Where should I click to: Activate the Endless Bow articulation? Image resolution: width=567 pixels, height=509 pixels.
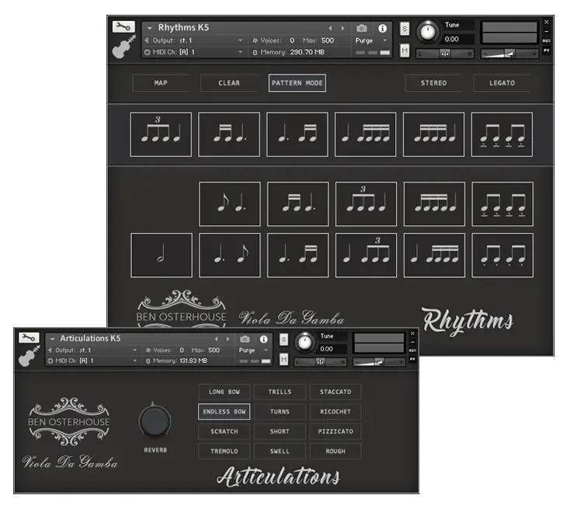(x=224, y=412)
